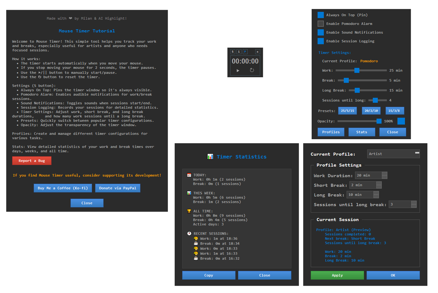Viewport: 438px width, 293px height.
Task: Click the Mouse Timer Tutorial heading
Action: (87, 31)
